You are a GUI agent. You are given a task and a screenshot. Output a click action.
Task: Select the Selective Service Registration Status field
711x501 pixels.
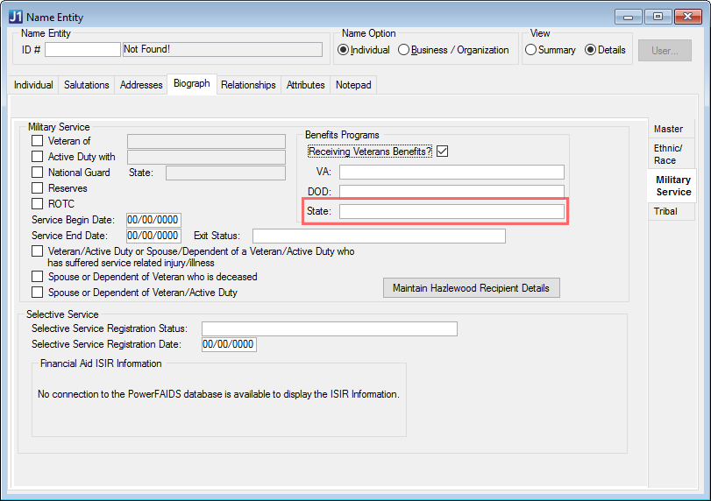point(329,328)
